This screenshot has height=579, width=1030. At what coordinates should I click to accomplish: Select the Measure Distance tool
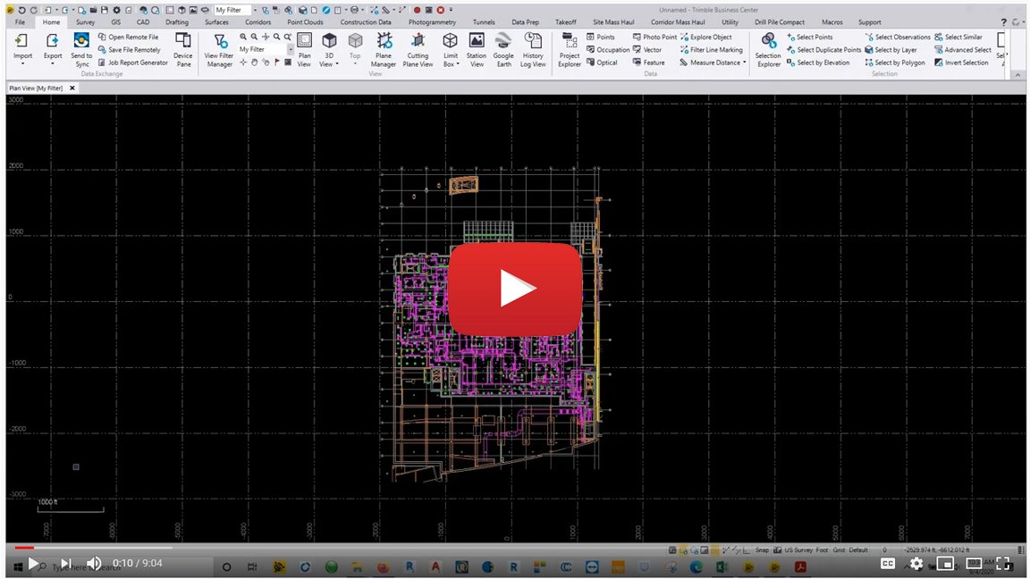point(710,63)
